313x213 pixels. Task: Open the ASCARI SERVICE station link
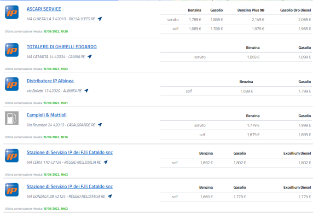pos(44,9)
